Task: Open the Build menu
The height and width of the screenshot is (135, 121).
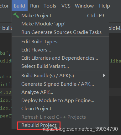Action: tap(19, 6)
